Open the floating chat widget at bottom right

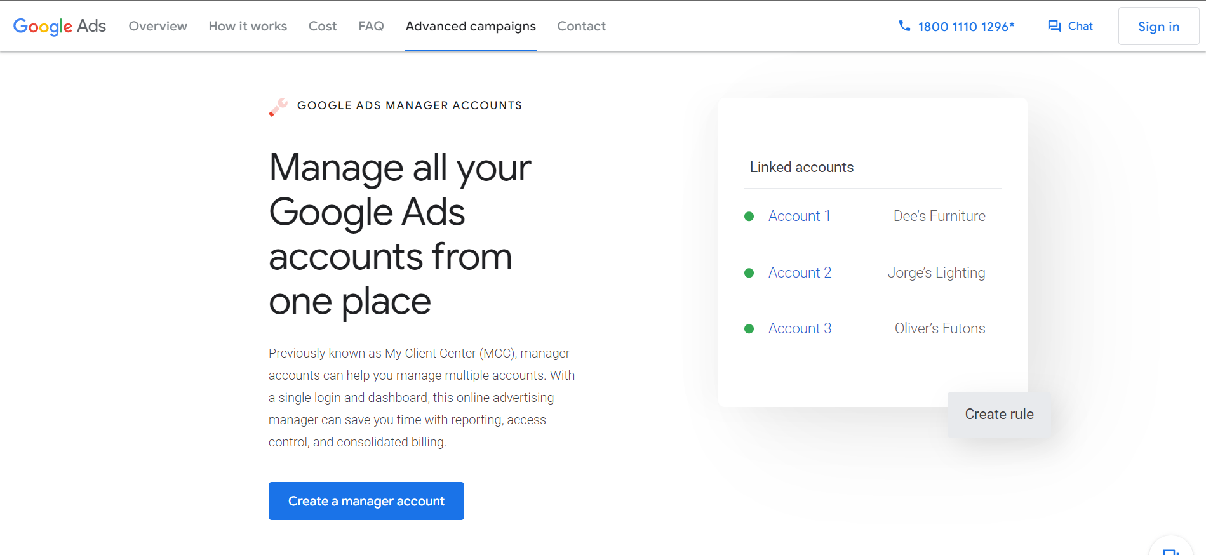[1171, 547]
